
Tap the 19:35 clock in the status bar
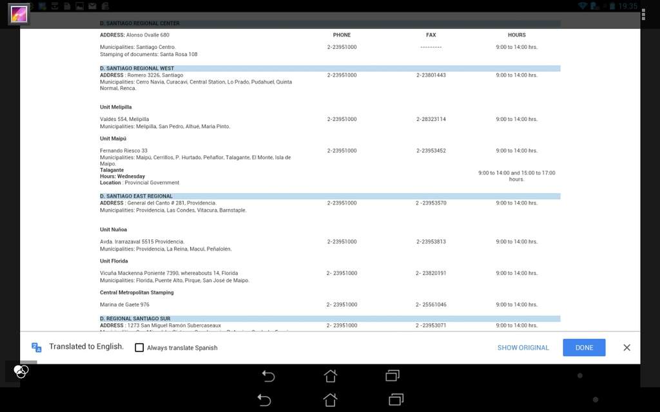(628, 6)
